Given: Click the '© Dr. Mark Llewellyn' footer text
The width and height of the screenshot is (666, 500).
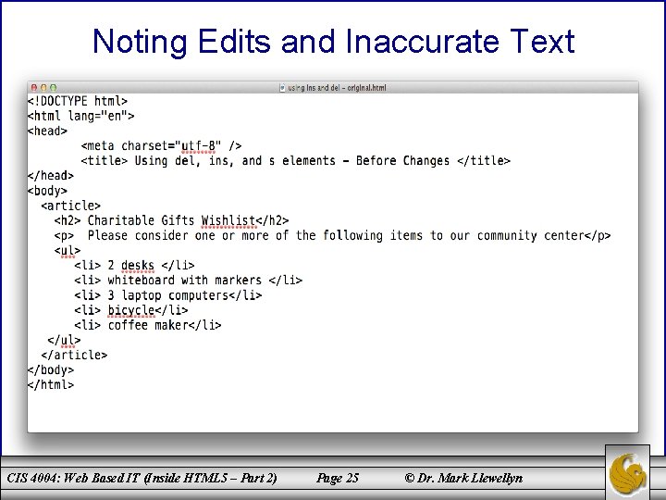Looking at the screenshot, I should [463, 478].
